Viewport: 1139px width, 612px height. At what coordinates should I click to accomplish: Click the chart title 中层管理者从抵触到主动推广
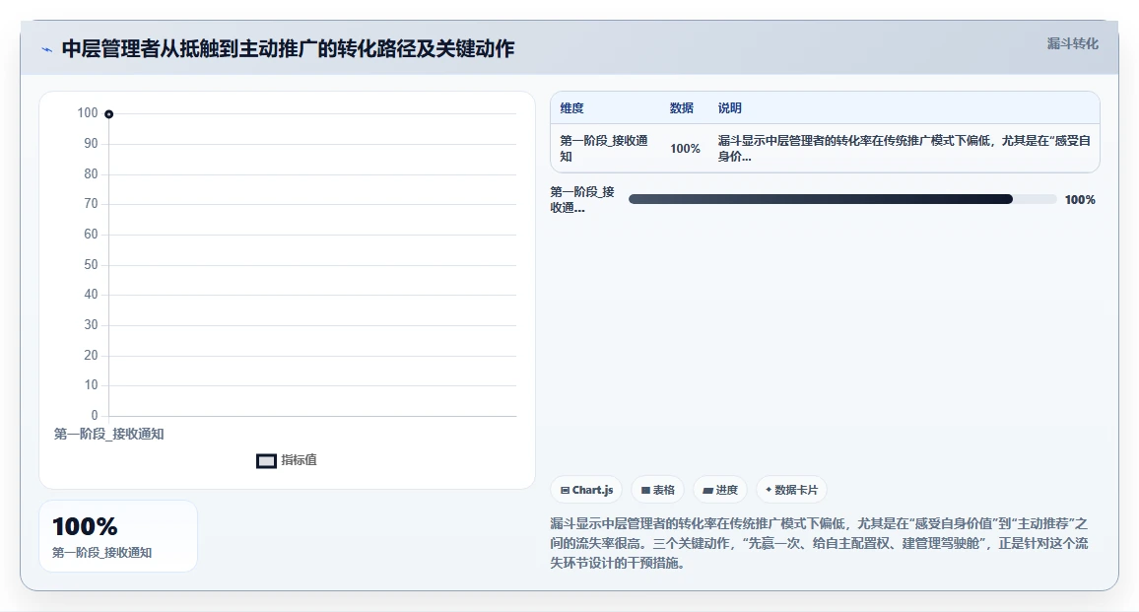(289, 48)
